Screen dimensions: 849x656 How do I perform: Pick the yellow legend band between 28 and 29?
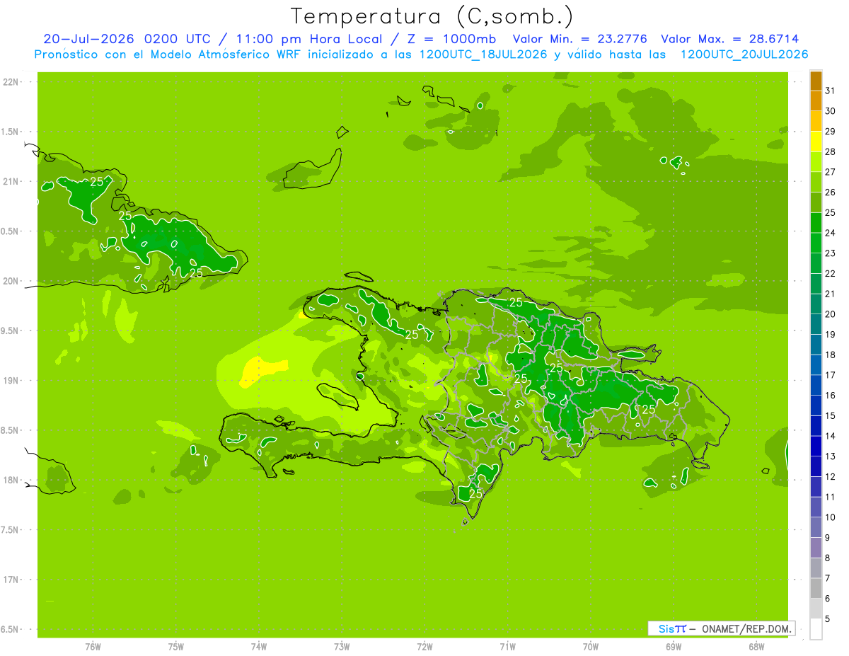[x=816, y=142]
